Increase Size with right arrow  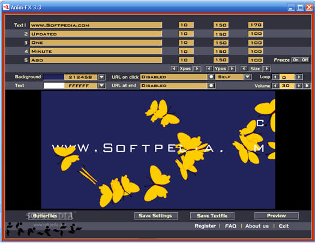pos(267,69)
